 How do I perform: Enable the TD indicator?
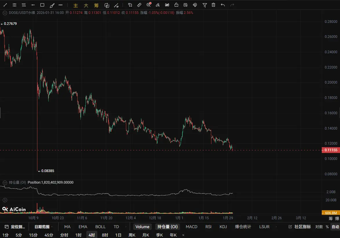tap(116, 227)
